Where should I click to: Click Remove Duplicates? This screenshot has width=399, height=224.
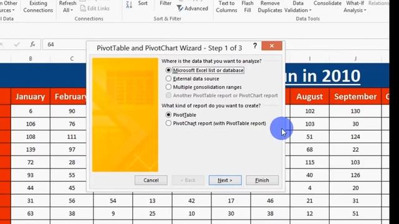coord(270,7)
